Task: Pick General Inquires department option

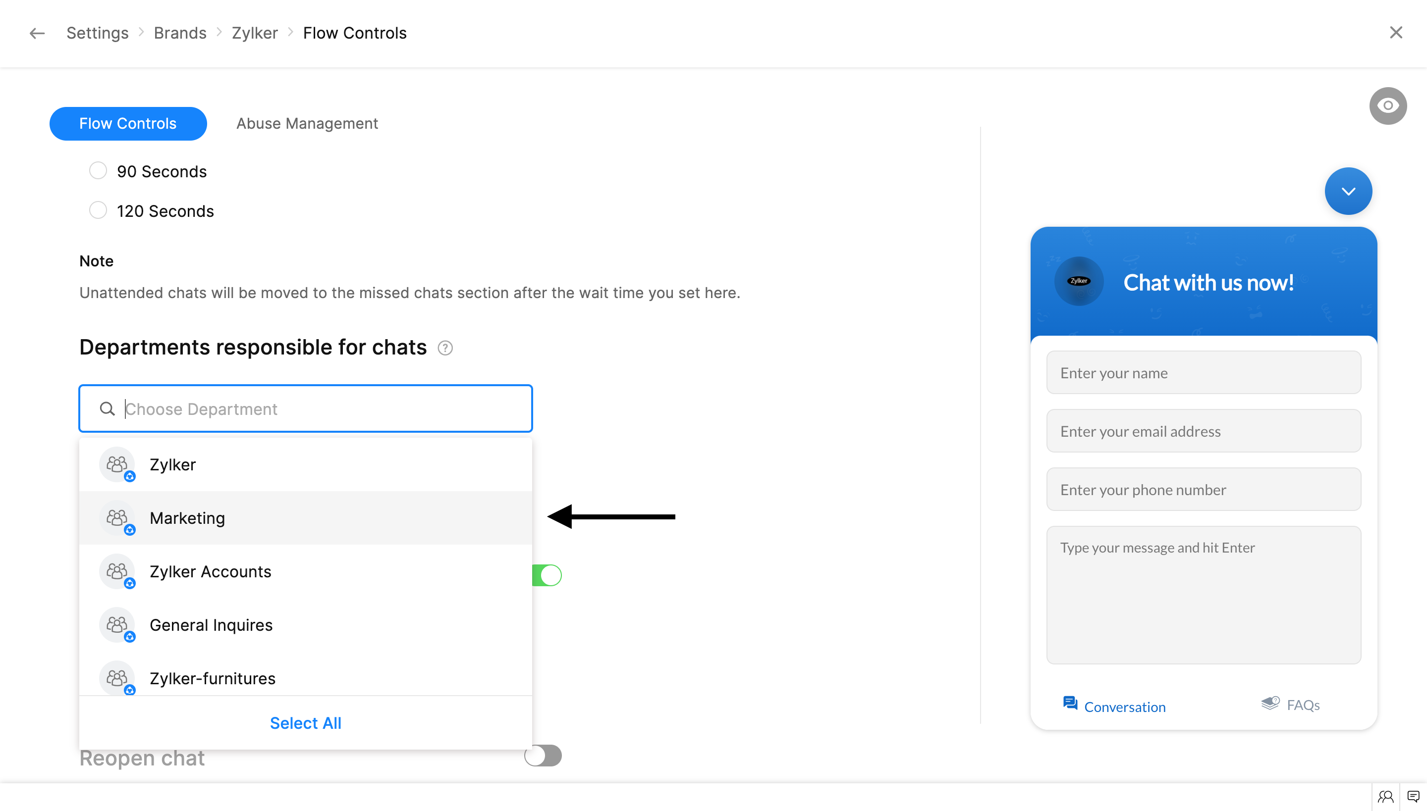Action: 211,625
